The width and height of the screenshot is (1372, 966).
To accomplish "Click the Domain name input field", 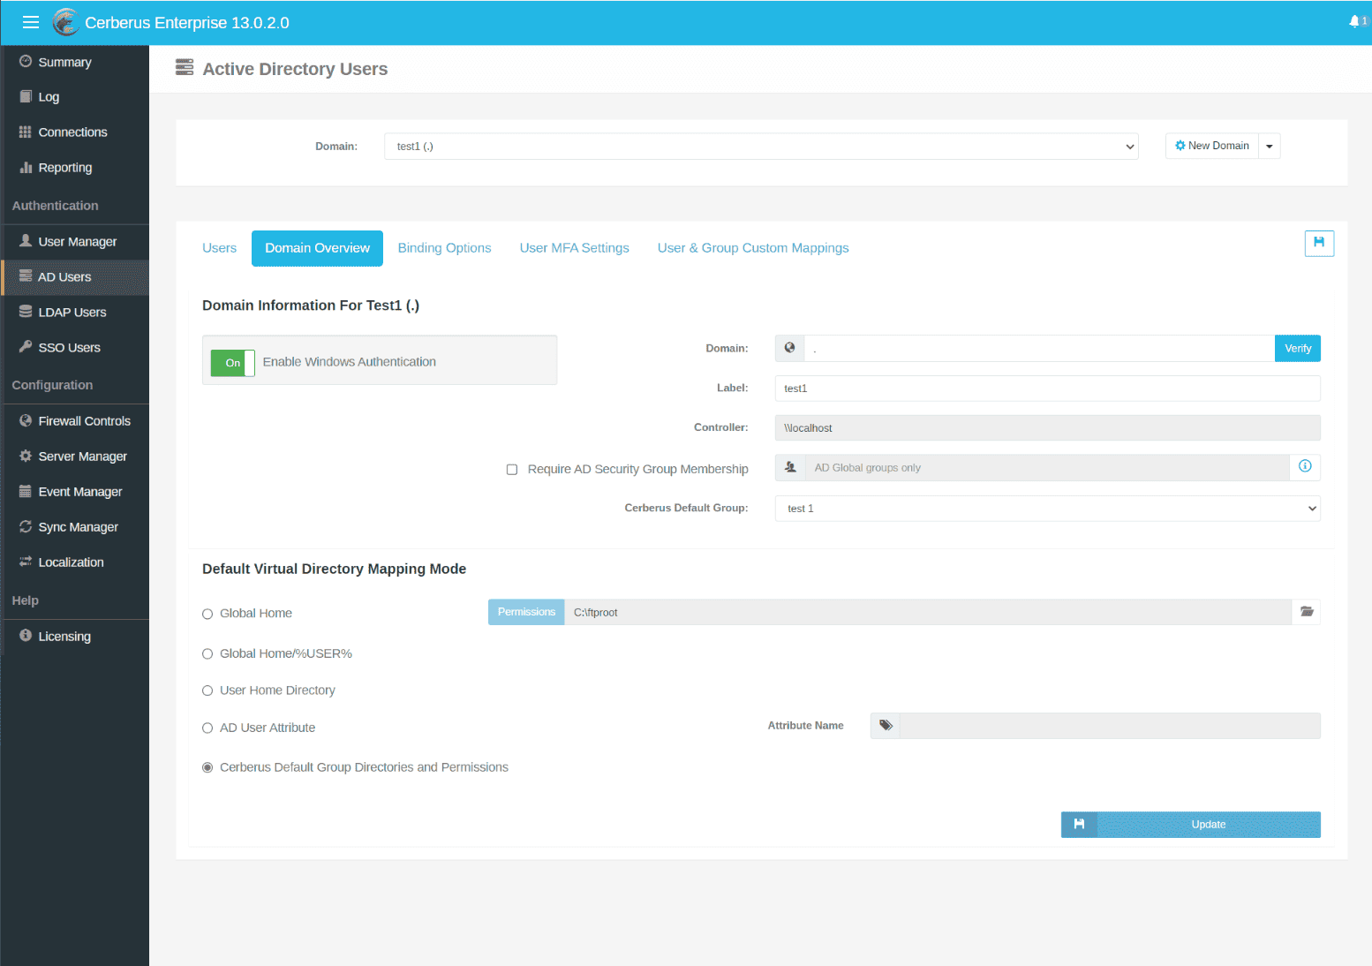I will point(1039,348).
